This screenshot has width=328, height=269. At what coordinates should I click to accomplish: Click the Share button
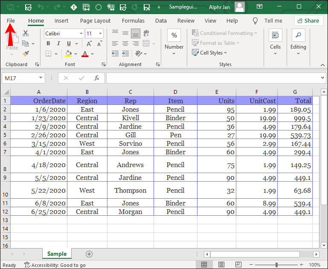308,20
